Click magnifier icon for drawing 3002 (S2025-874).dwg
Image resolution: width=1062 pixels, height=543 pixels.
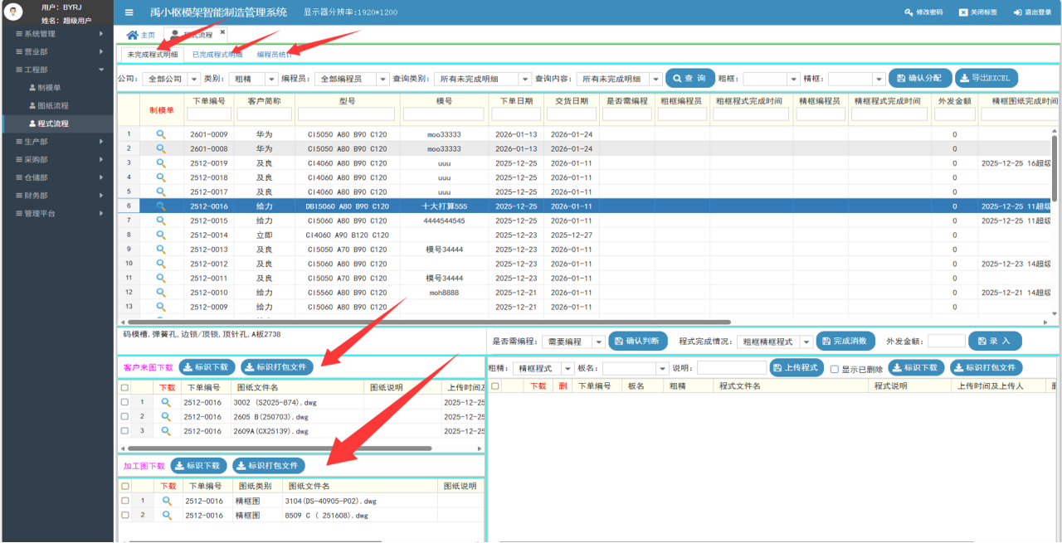coord(166,402)
